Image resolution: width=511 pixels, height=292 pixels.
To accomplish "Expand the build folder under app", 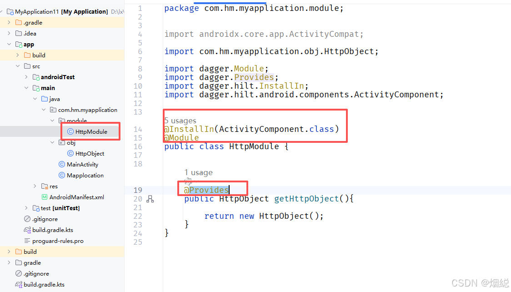I will [x=17, y=55].
